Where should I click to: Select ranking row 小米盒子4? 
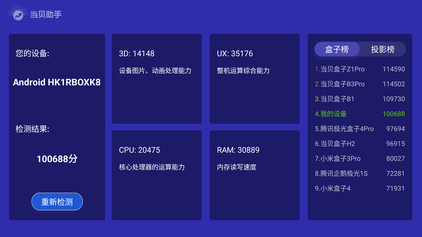[x=360, y=189]
